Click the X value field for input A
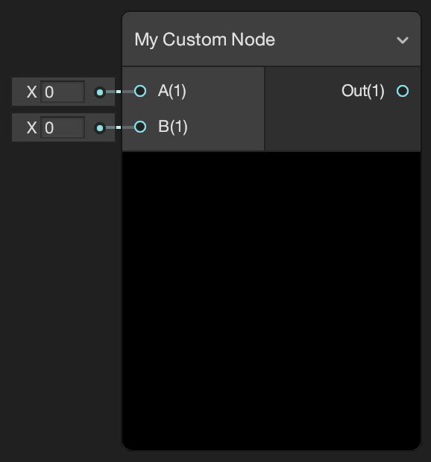431x462 pixels. 63,92
